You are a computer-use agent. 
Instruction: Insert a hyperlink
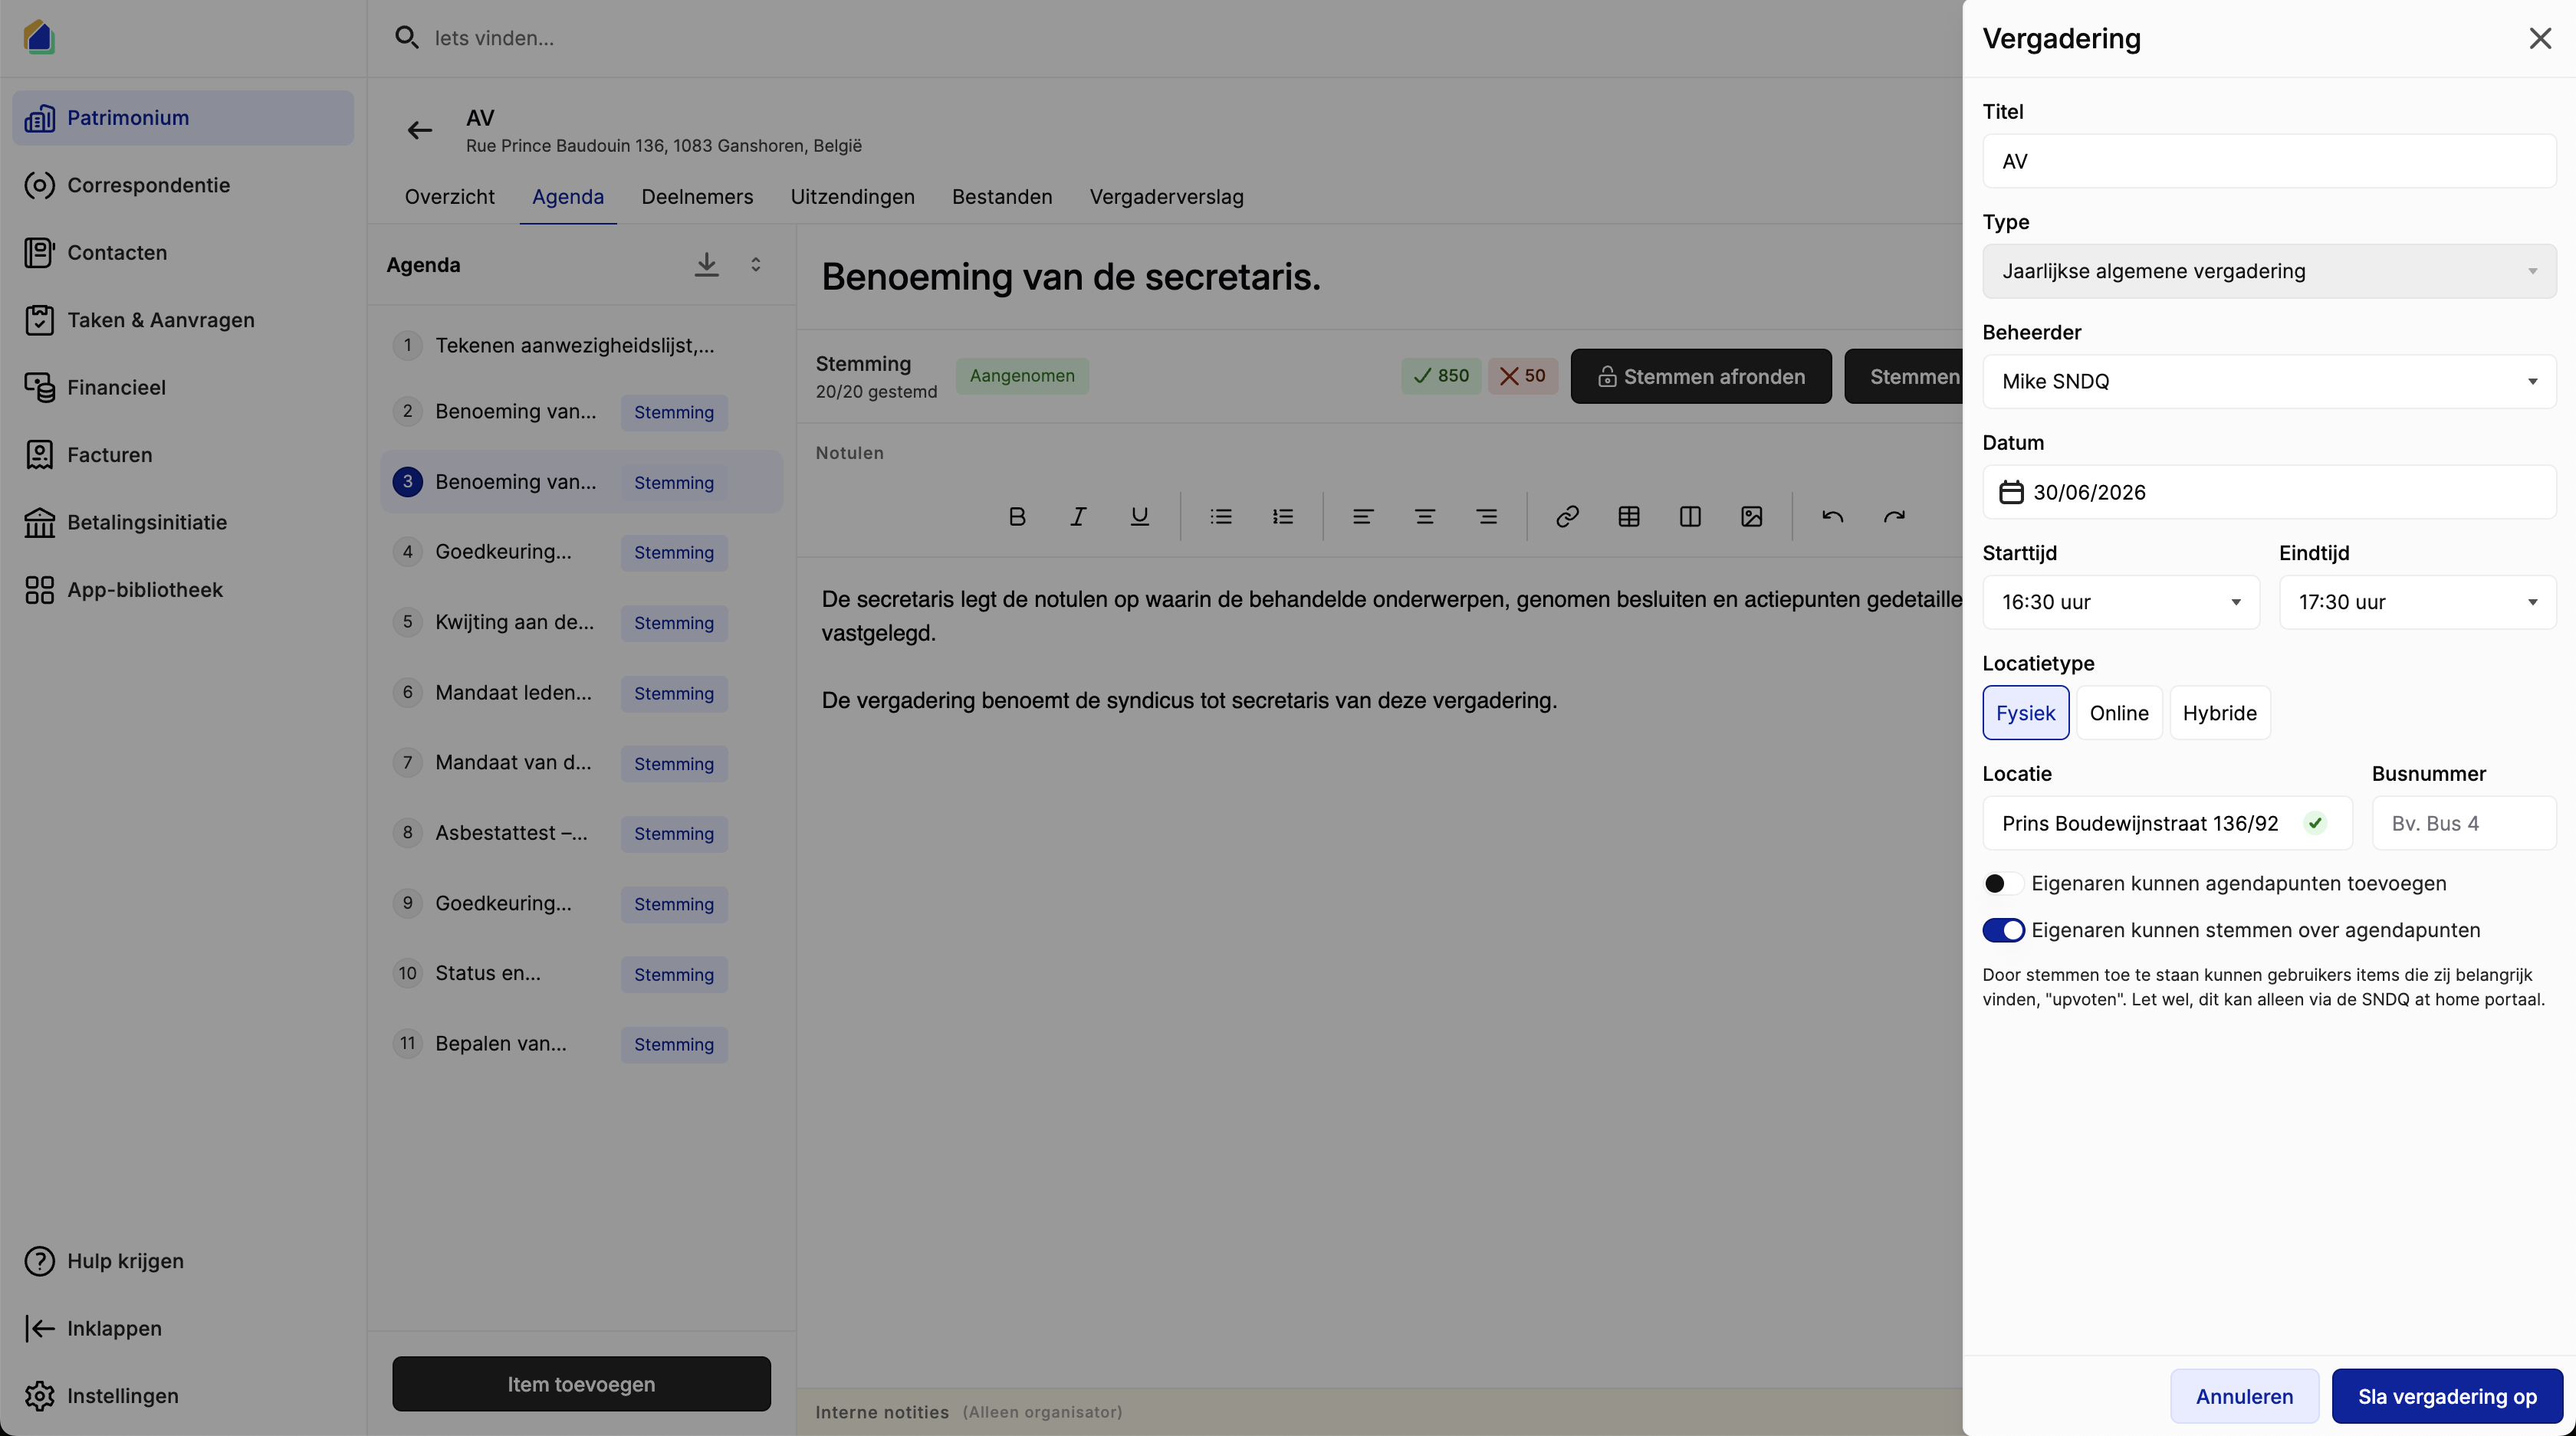1567,516
